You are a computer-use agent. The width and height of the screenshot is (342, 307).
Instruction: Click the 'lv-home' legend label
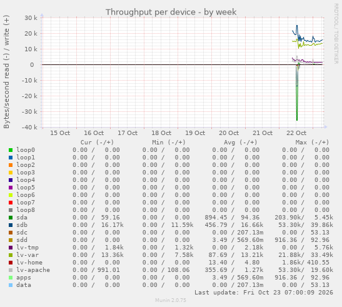click(x=29, y=262)
